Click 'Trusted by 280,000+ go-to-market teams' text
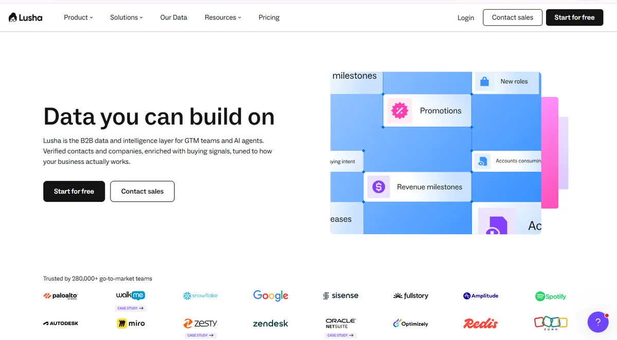Viewport: 617px width, 340px height. click(x=98, y=278)
